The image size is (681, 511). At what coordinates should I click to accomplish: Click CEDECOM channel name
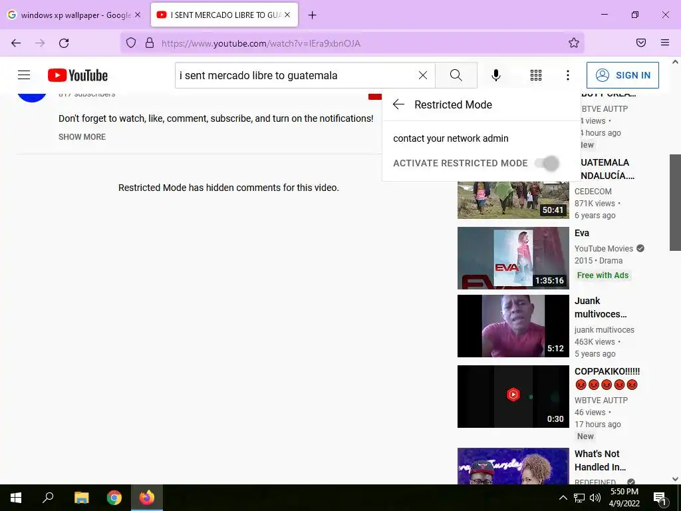(593, 191)
